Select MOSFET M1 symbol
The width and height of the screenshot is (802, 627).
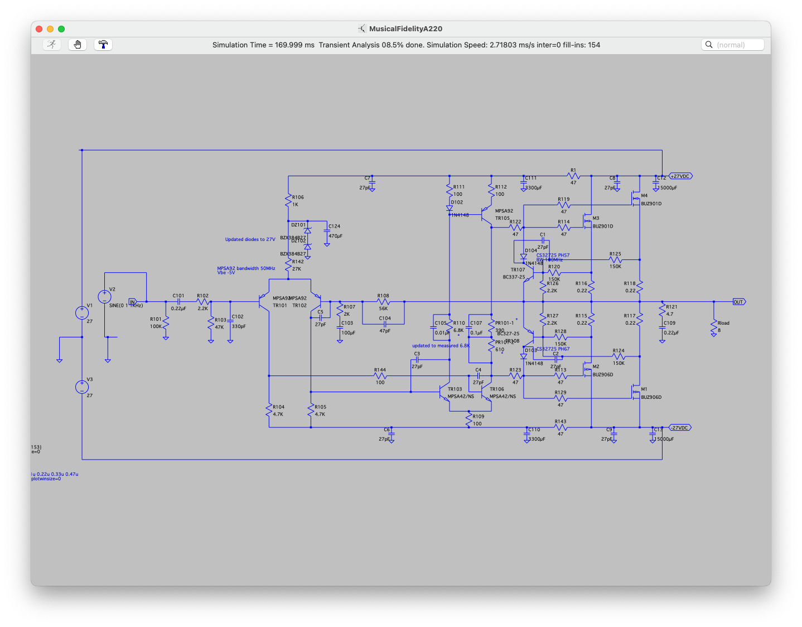click(x=635, y=392)
